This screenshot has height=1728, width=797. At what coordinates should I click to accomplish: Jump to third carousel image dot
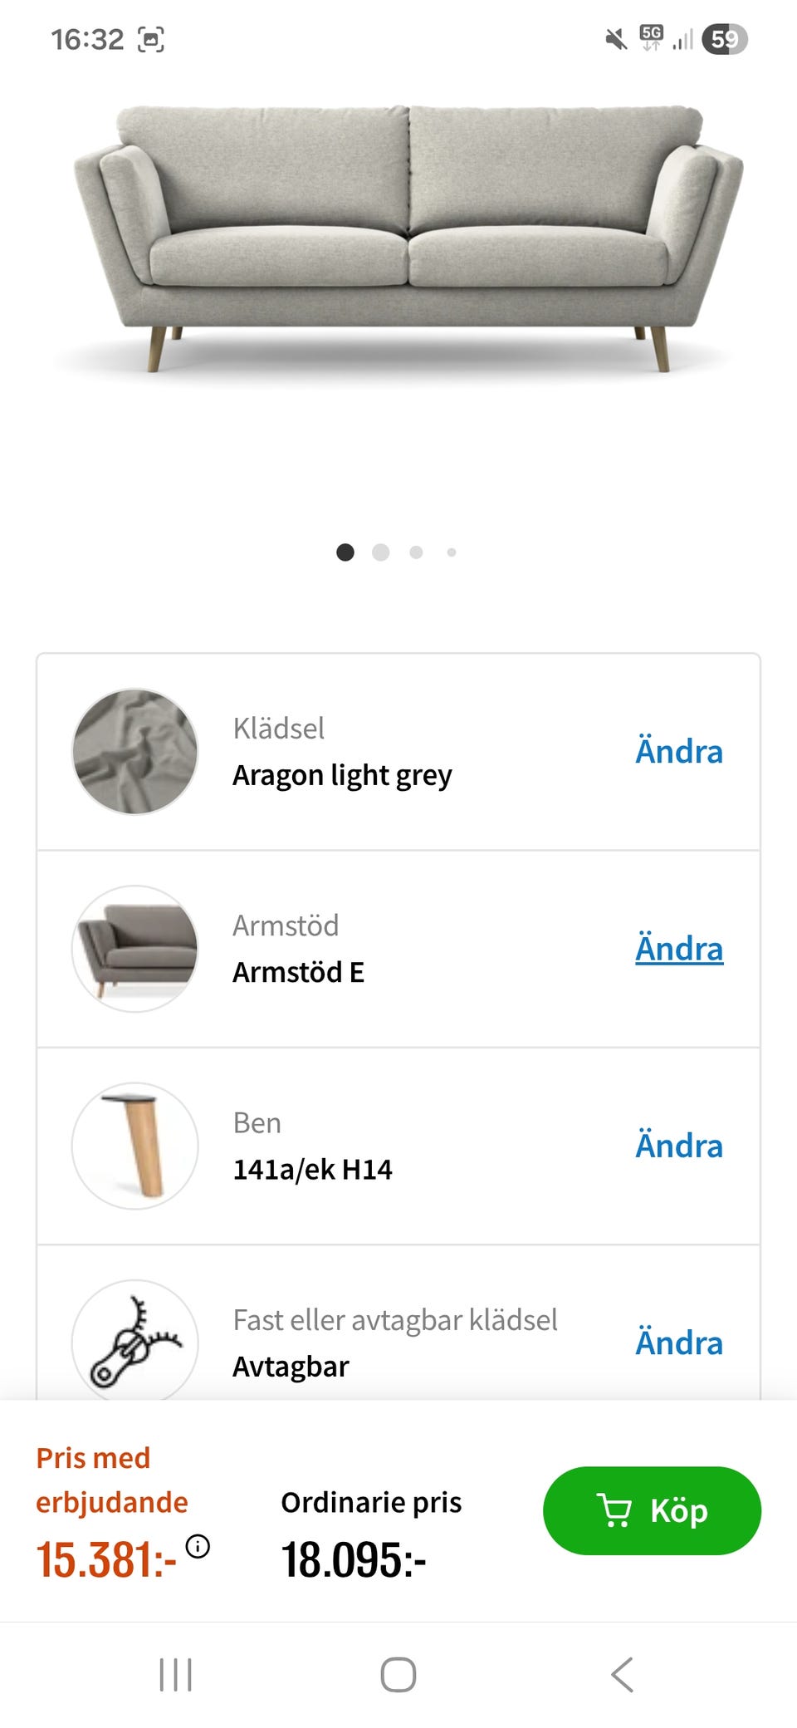[x=416, y=552]
